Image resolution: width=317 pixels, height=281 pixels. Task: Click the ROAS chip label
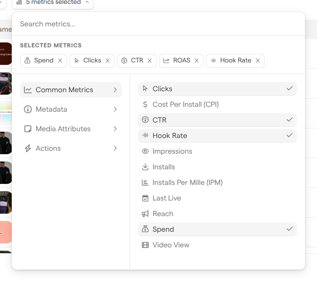[182, 60]
